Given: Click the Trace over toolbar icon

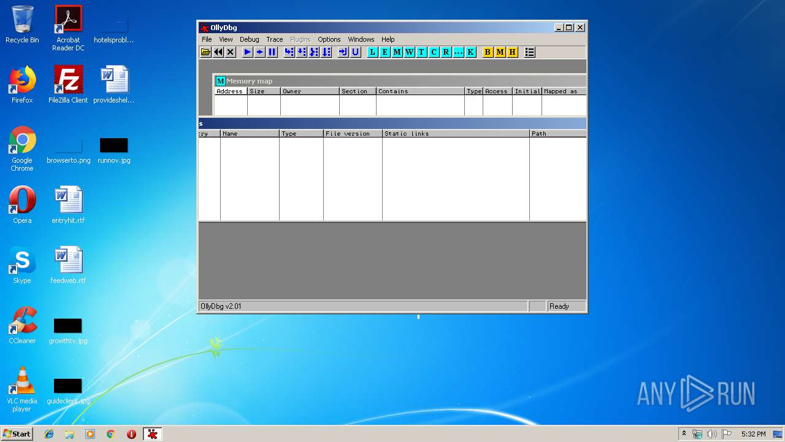Looking at the screenshot, I should pos(326,52).
